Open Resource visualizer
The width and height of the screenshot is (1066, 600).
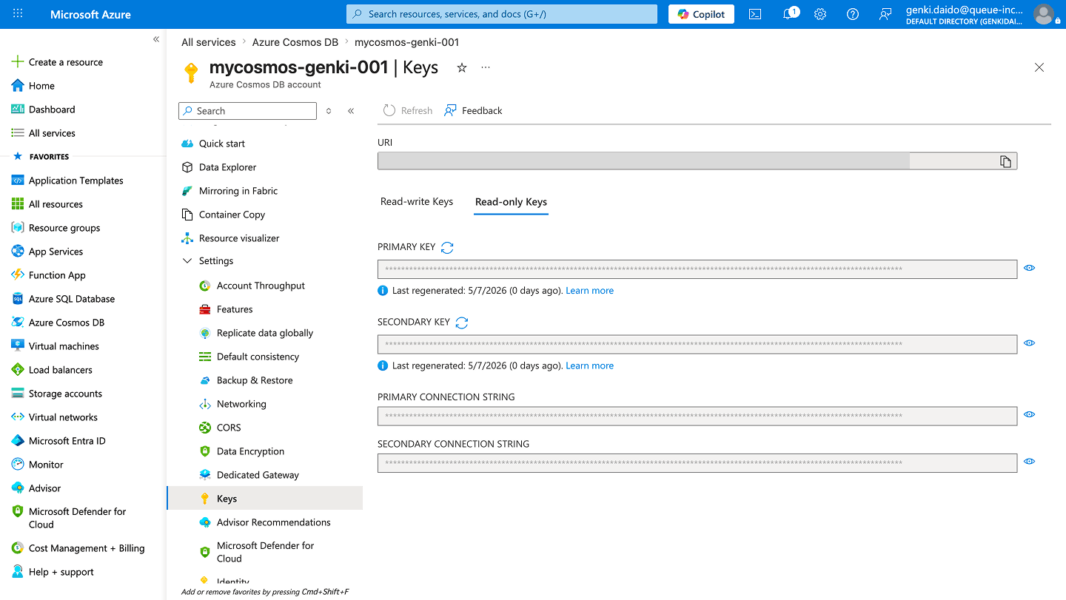[230, 238]
